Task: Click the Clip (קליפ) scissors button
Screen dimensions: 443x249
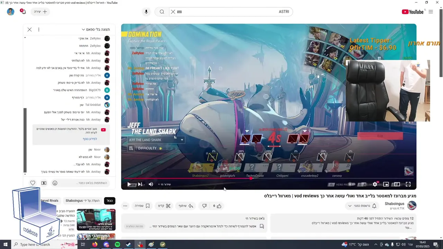Action: [164, 206]
